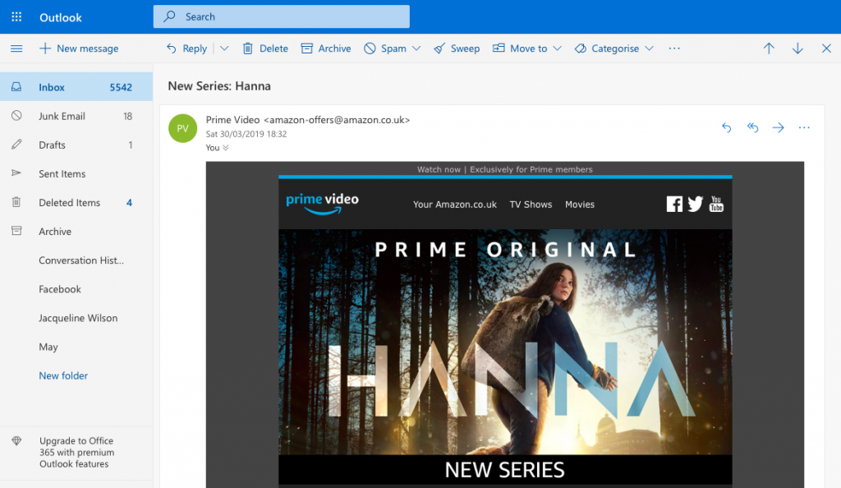The image size is (841, 488).
Task: Click the diamond premium icon
Action: (x=16, y=441)
